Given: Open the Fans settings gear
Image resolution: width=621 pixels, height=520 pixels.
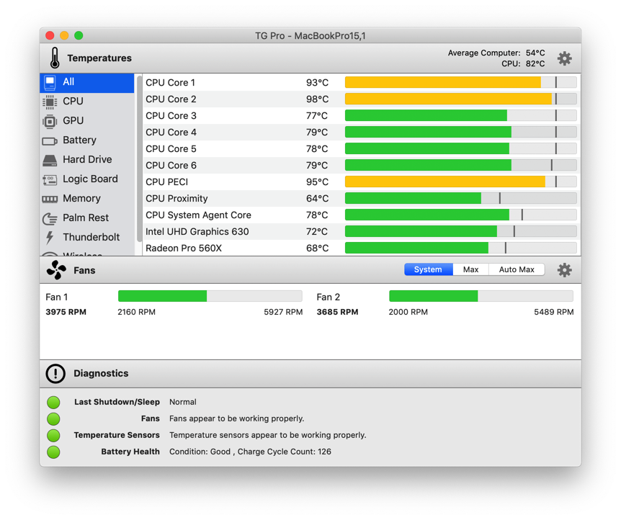Looking at the screenshot, I should pyautogui.click(x=565, y=270).
